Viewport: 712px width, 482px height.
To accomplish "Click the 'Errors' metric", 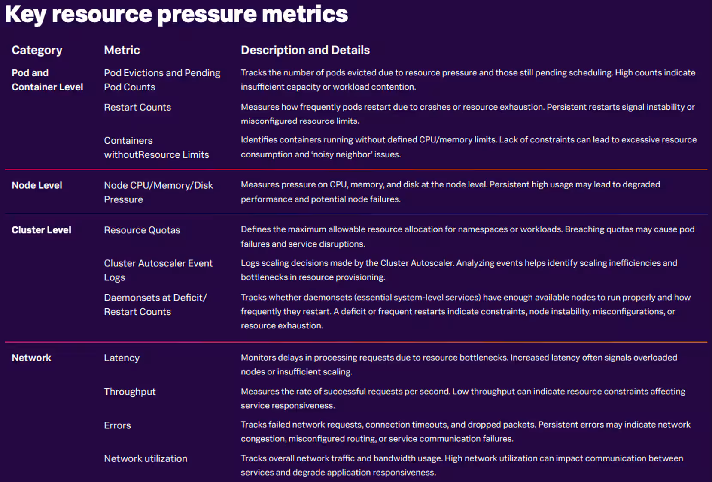I will click(x=117, y=425).
